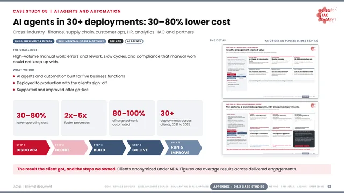Click 'IAC.ai | External document' footer text

pyautogui.click(x=32, y=187)
